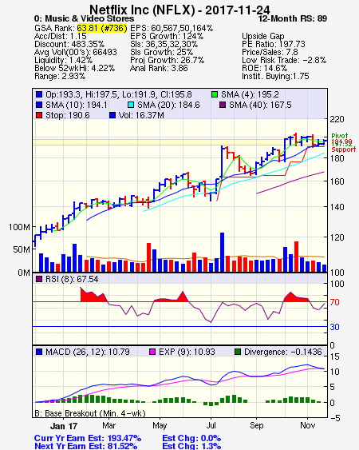Click the 'Proj Growth: 26.7%' text
The image size is (359, 450).
point(167,60)
